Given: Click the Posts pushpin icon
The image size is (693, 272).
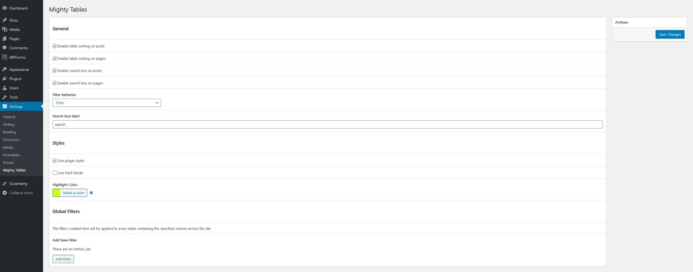Looking at the screenshot, I should (5, 20).
